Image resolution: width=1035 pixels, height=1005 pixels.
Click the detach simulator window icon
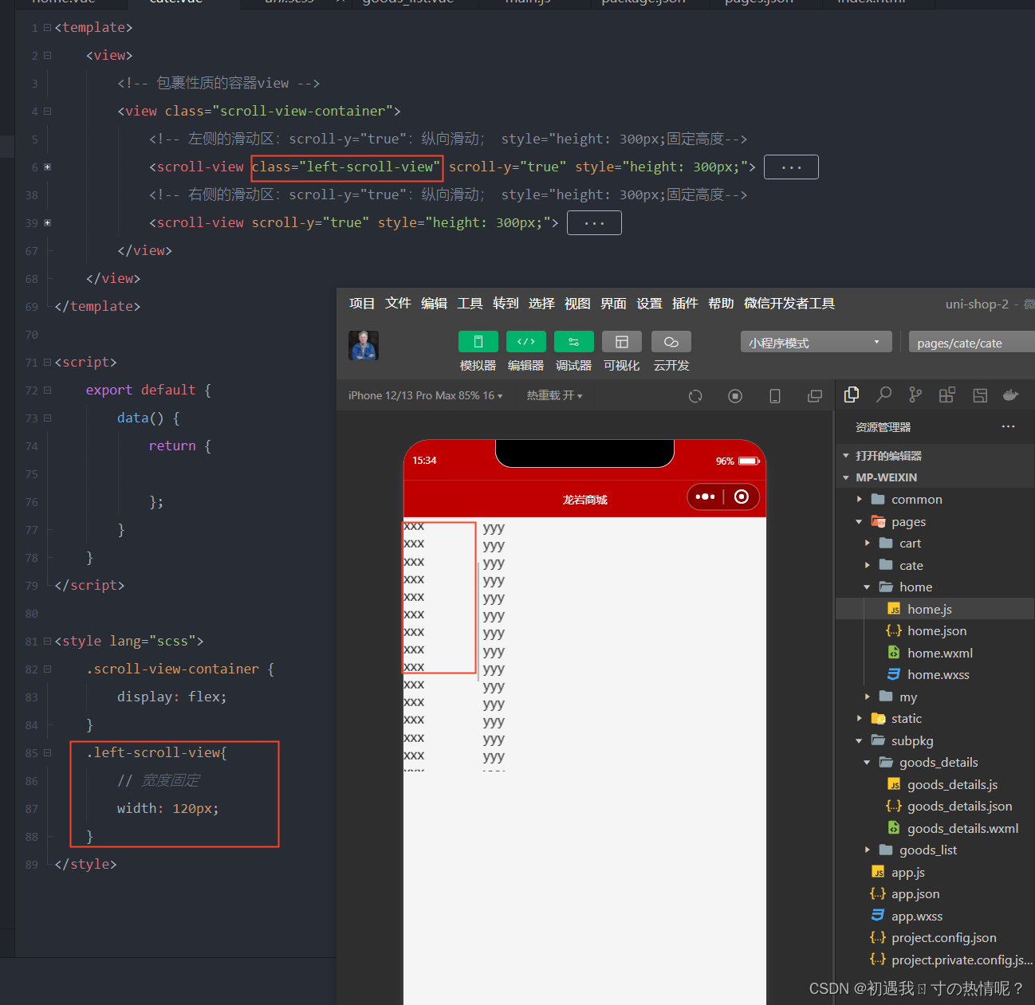point(814,396)
